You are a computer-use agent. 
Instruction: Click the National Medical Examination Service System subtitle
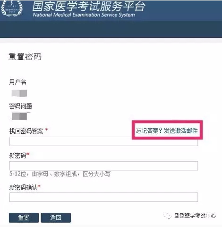pos(84,15)
